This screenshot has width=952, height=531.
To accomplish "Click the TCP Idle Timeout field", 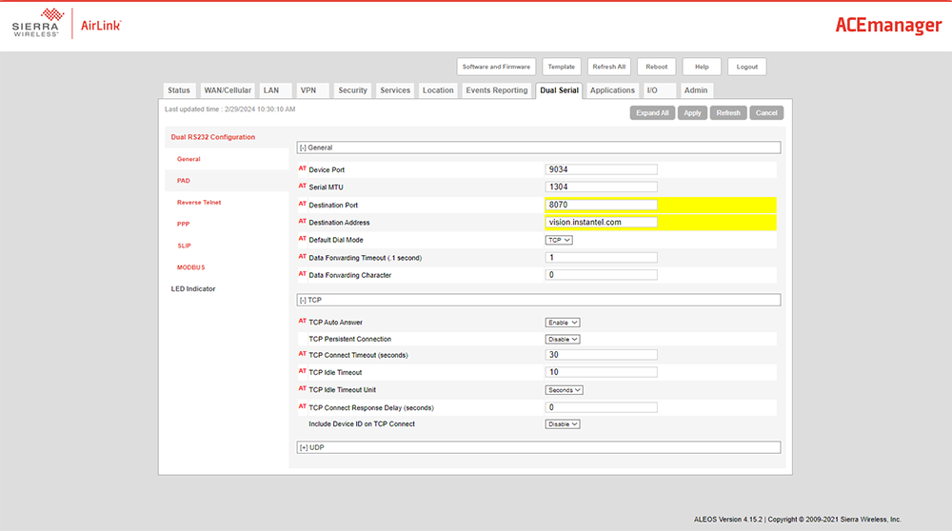I will pos(601,372).
